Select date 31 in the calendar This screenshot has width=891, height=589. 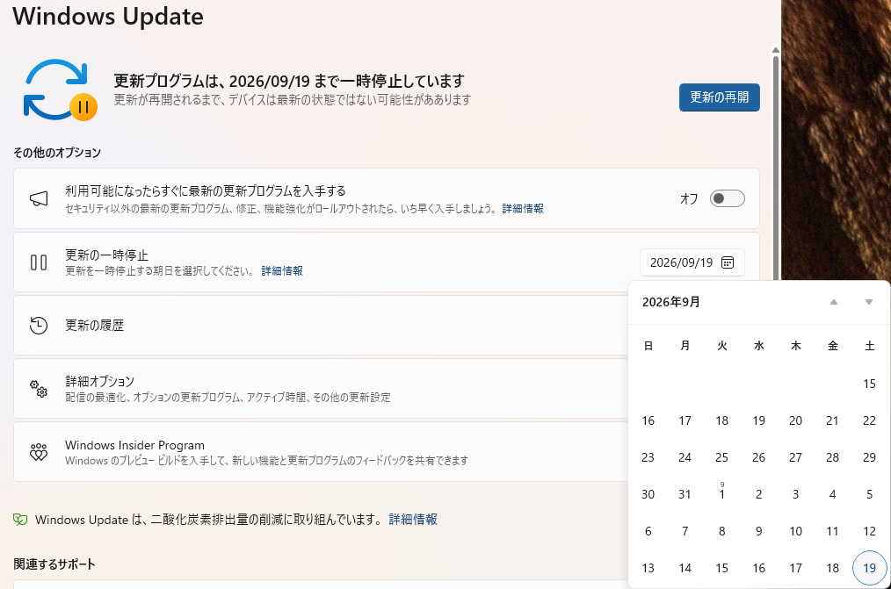tap(685, 494)
